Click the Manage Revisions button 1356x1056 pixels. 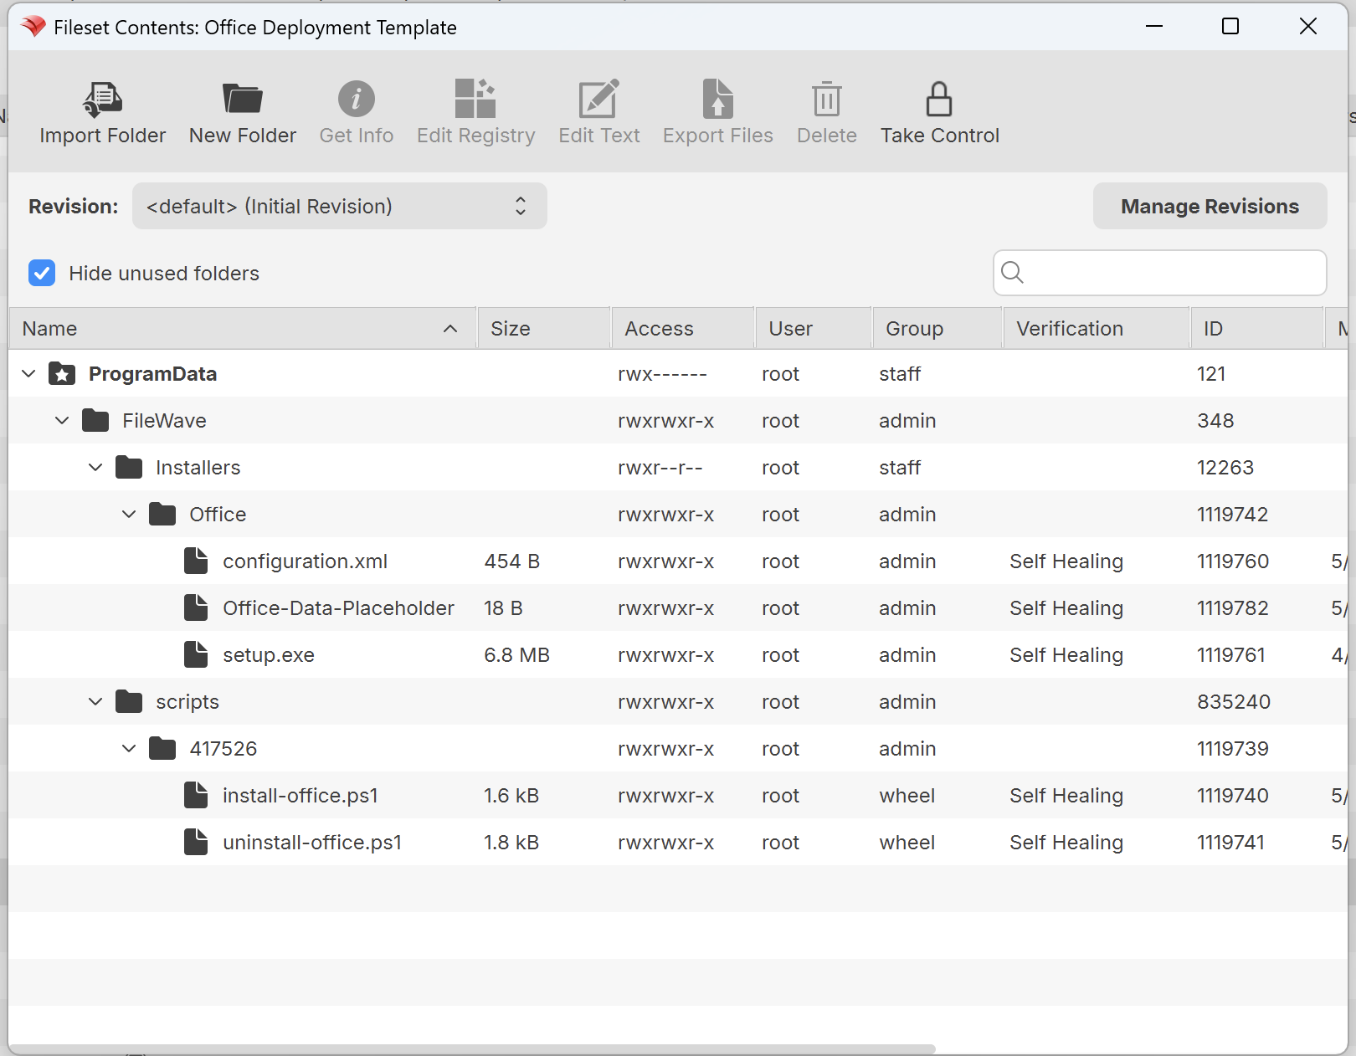click(1210, 206)
